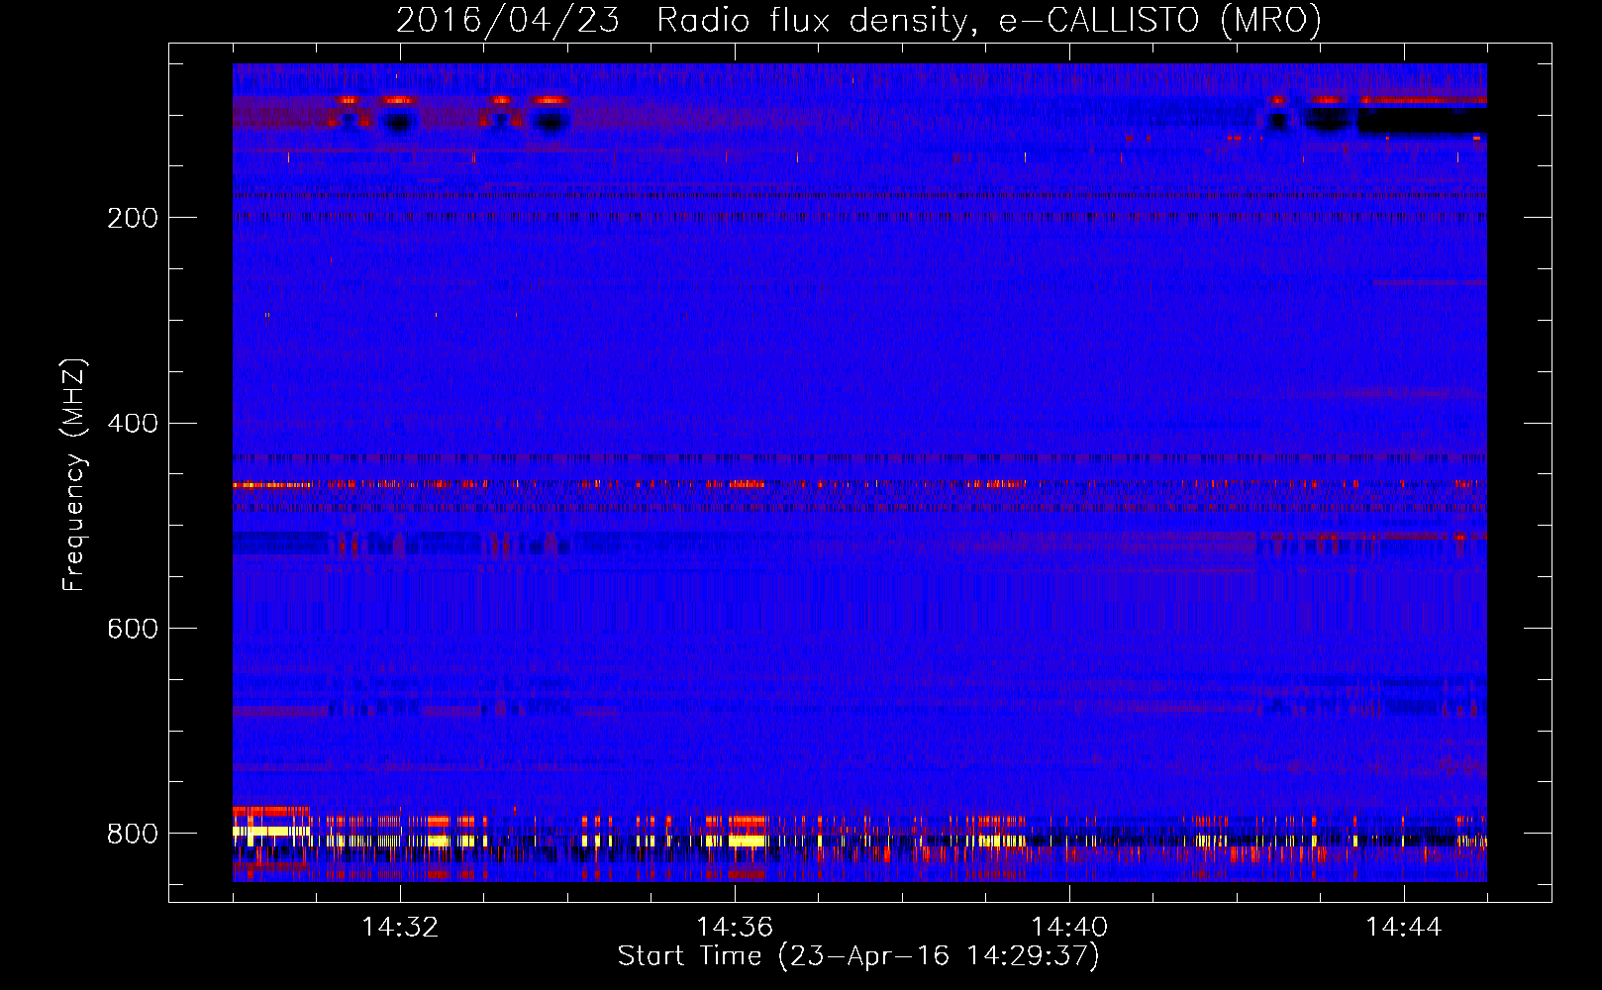The image size is (1602, 990).
Task: Click the 200 frequency tick label
Action: point(133,218)
